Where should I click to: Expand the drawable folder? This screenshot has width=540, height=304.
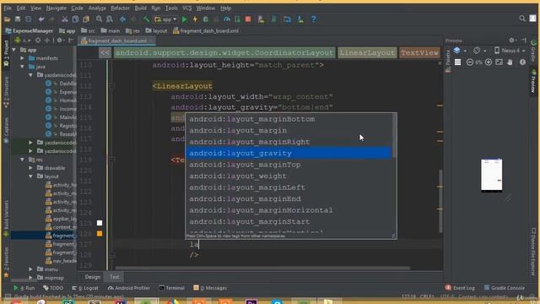pyautogui.click(x=30, y=168)
